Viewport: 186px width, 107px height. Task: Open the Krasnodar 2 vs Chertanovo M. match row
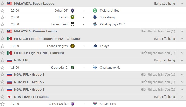(93, 68)
